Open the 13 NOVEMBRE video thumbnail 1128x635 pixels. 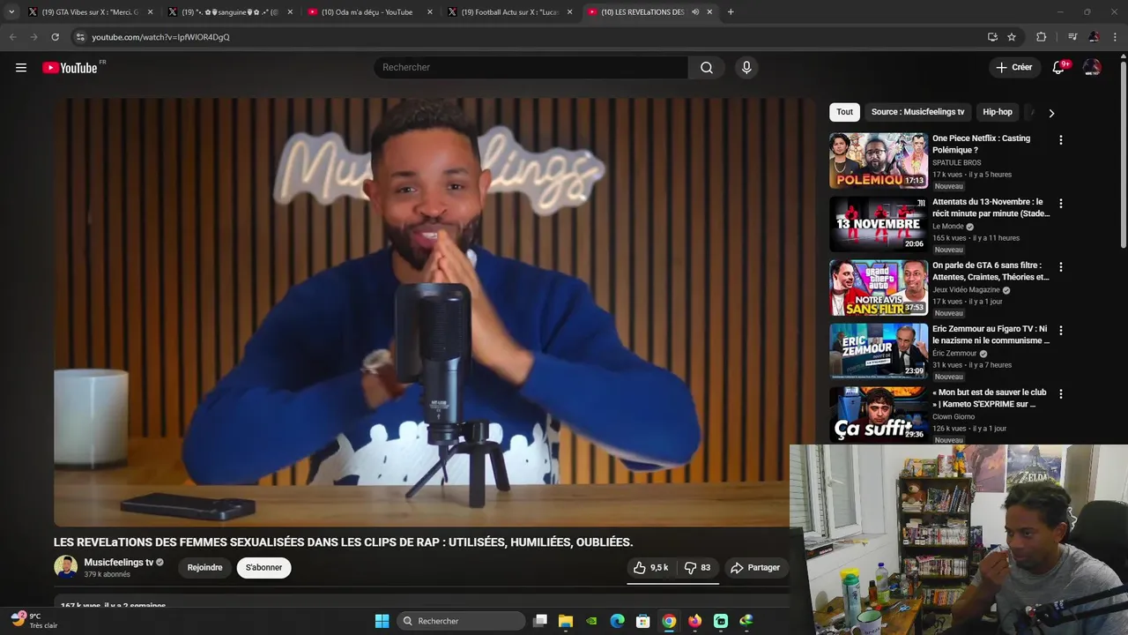coord(878,224)
